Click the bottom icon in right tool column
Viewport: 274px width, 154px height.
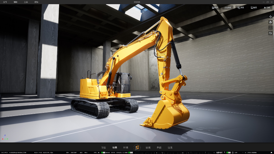click(x=270, y=33)
